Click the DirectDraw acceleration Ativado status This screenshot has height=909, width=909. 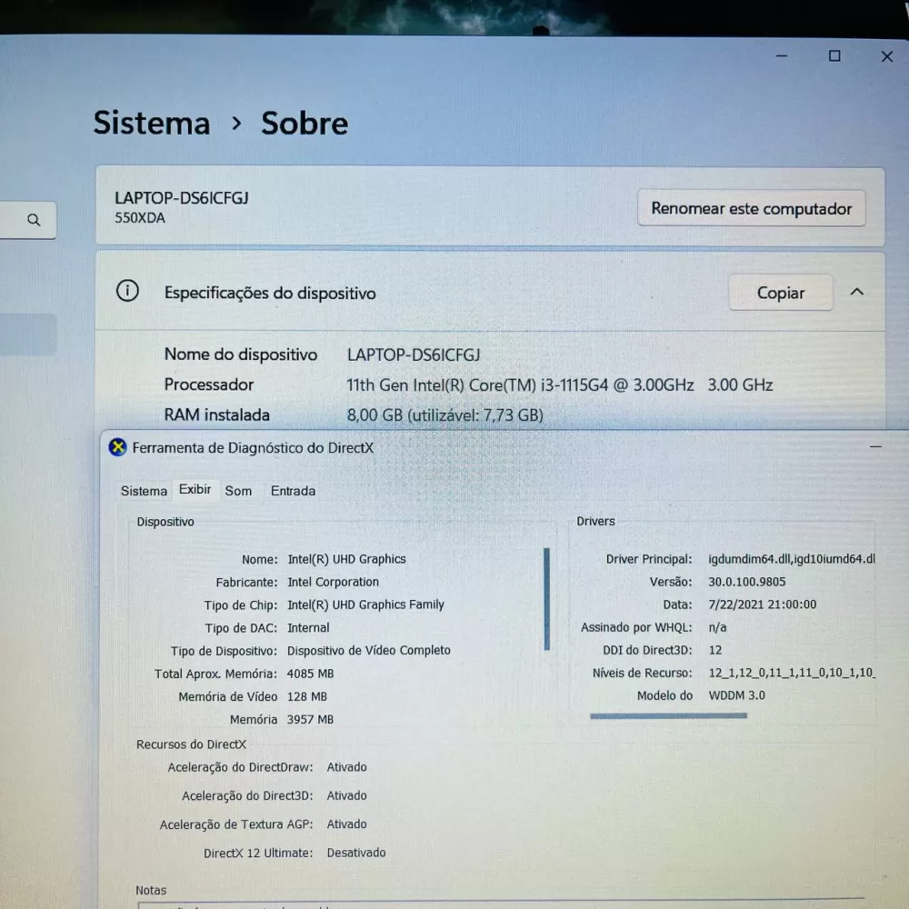point(346,767)
